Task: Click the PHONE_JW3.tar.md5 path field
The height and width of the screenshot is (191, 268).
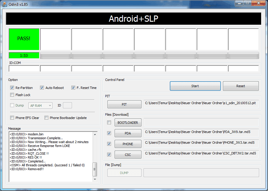Action: click(x=201, y=144)
